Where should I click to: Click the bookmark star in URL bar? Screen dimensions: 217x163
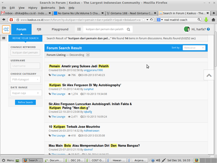click(x=143, y=20)
